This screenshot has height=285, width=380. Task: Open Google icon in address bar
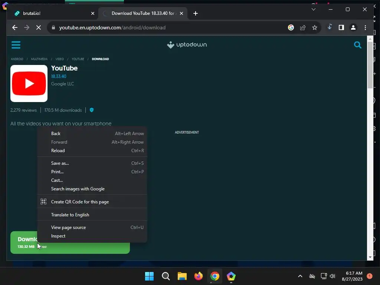(x=291, y=27)
